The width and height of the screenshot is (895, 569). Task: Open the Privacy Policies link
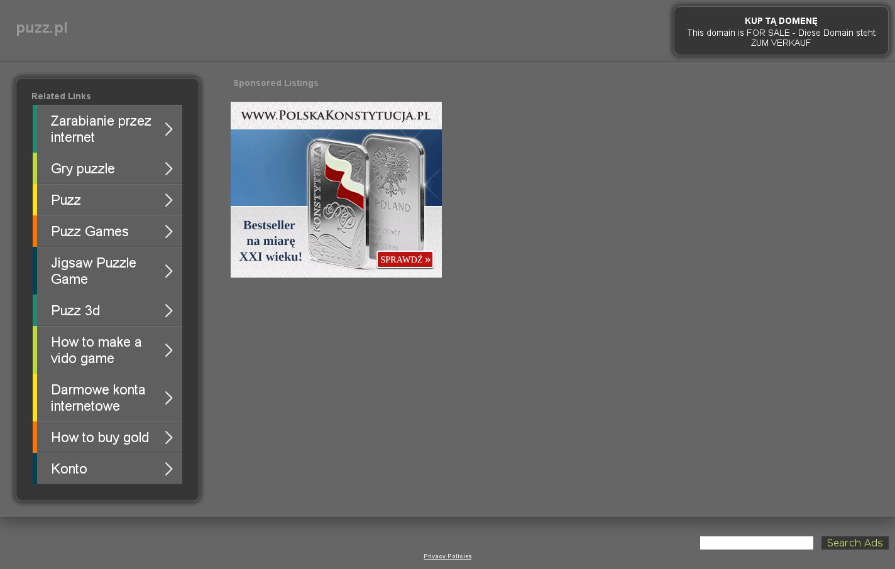[x=447, y=556]
